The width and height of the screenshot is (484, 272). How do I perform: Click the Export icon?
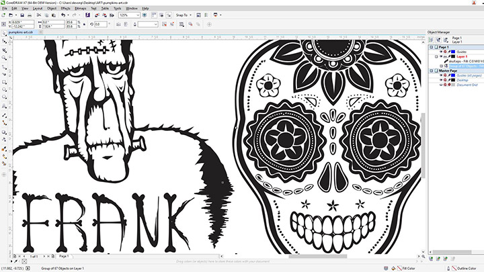coord(104,15)
